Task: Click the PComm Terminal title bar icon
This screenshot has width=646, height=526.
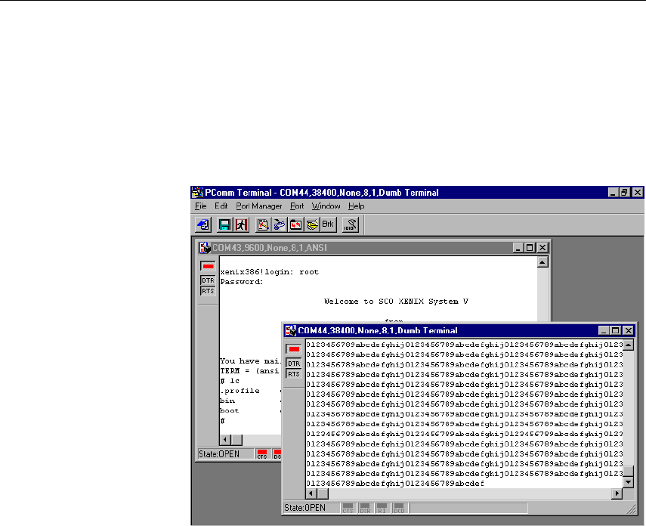Action: click(x=198, y=193)
